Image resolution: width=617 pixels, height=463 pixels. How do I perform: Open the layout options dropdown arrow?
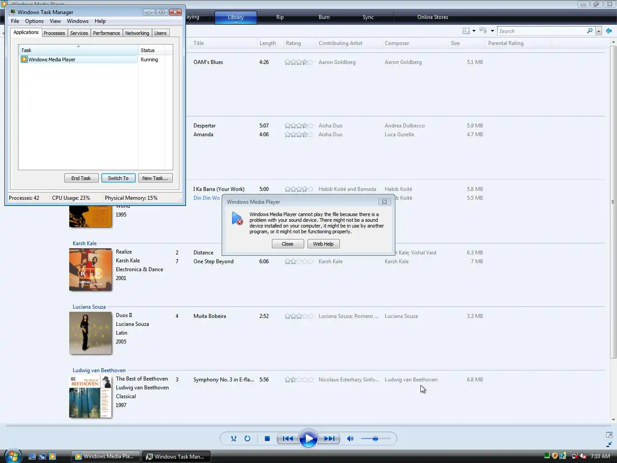pos(474,31)
